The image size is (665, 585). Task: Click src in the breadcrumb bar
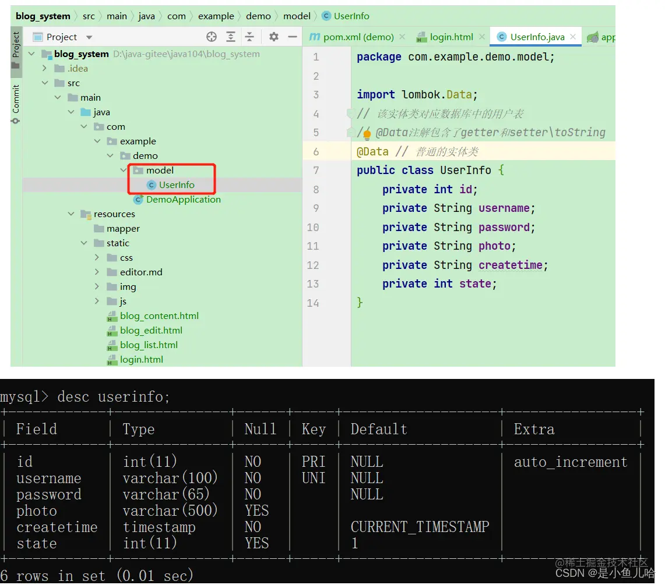pos(89,16)
